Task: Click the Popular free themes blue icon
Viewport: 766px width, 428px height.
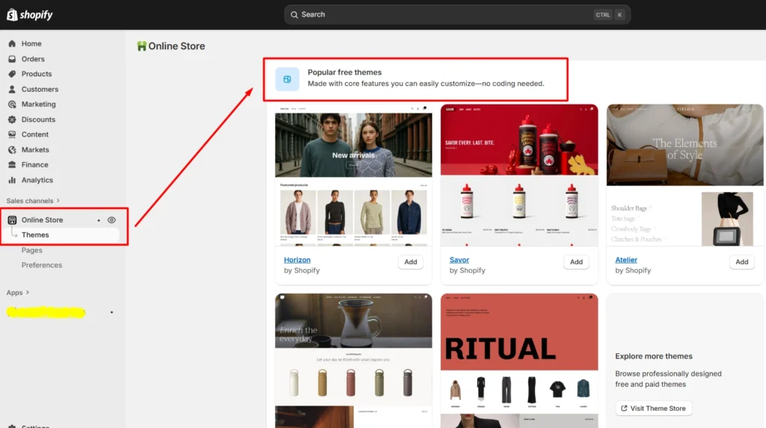Action: point(287,79)
